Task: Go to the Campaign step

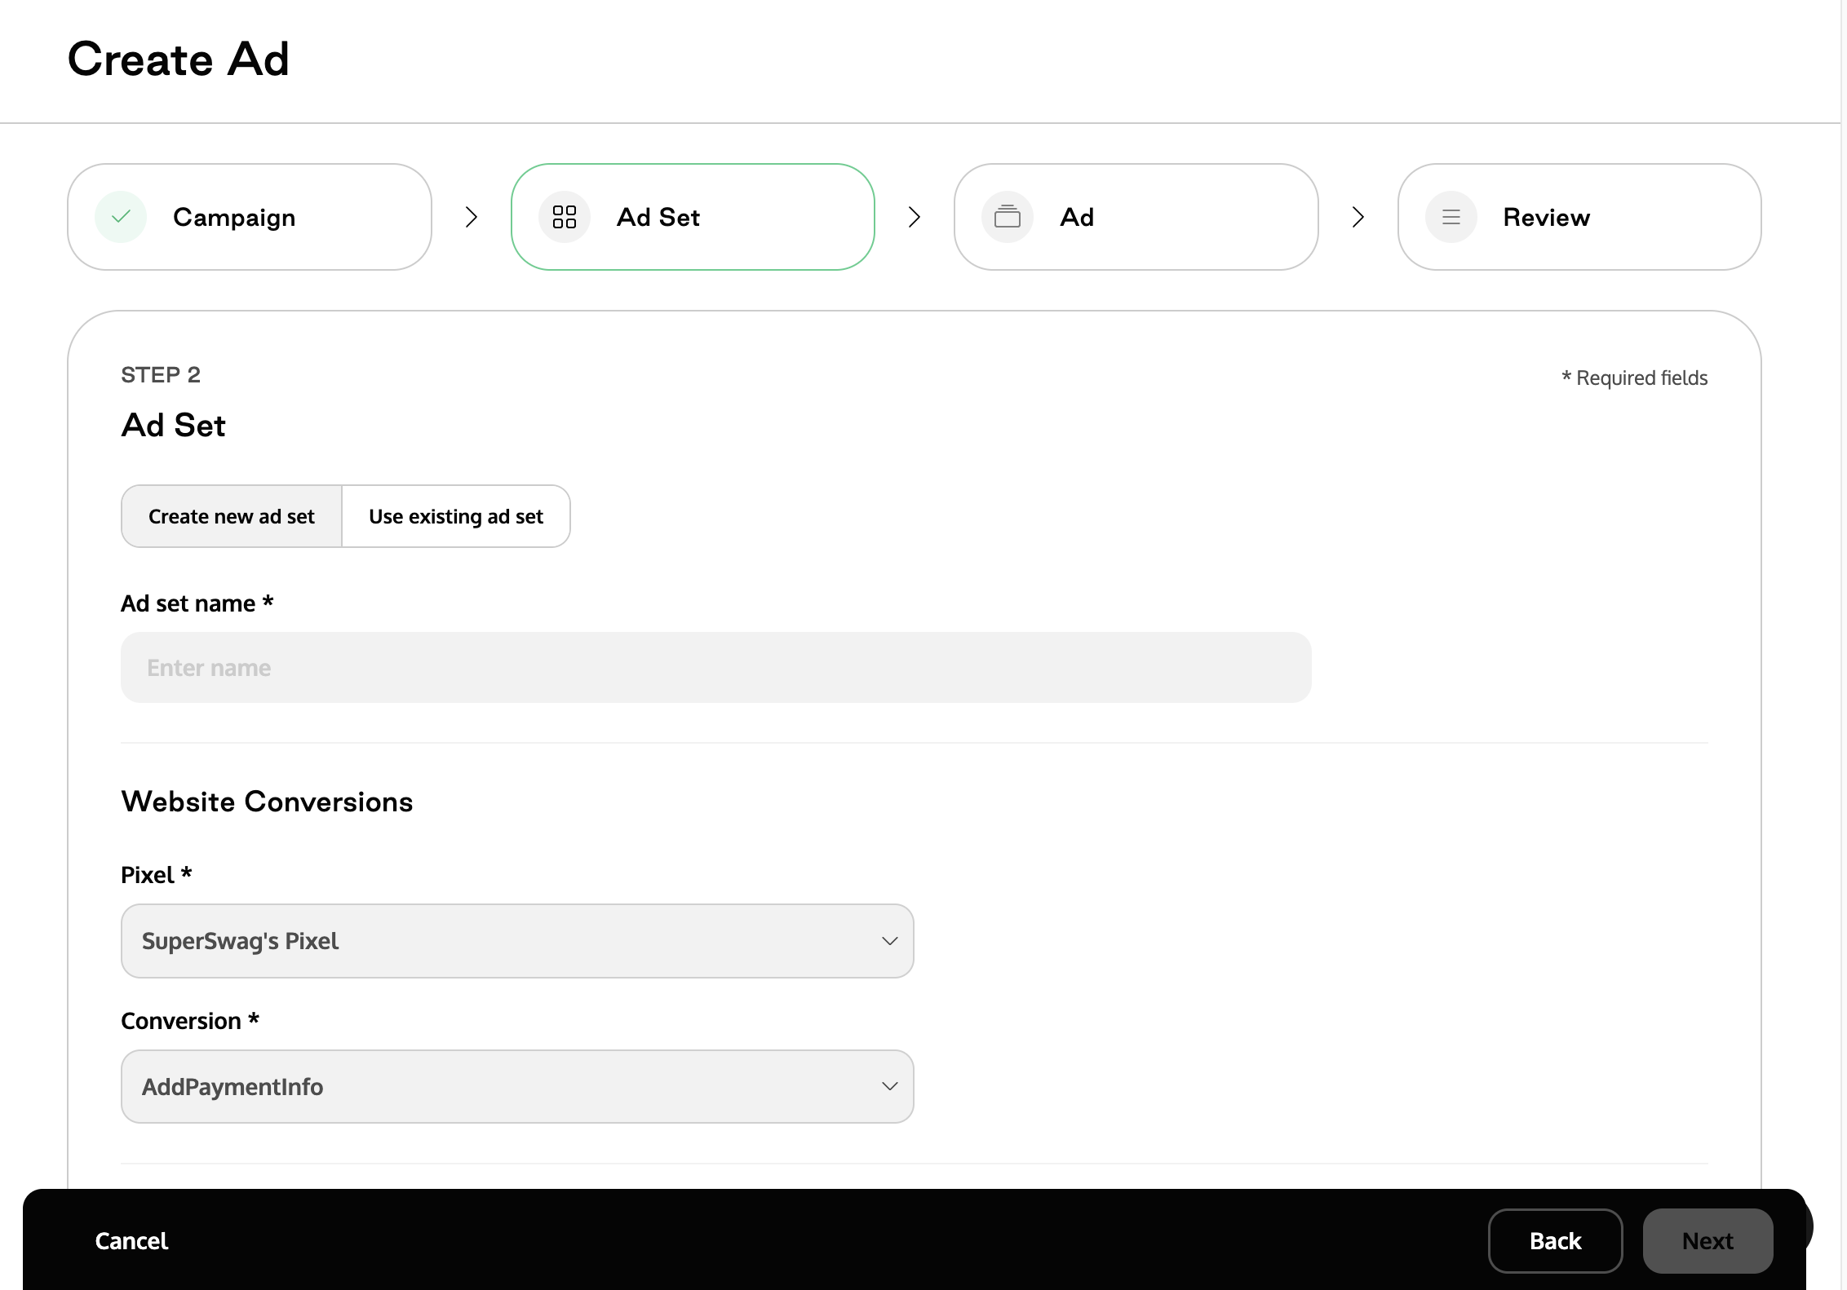Action: click(250, 217)
